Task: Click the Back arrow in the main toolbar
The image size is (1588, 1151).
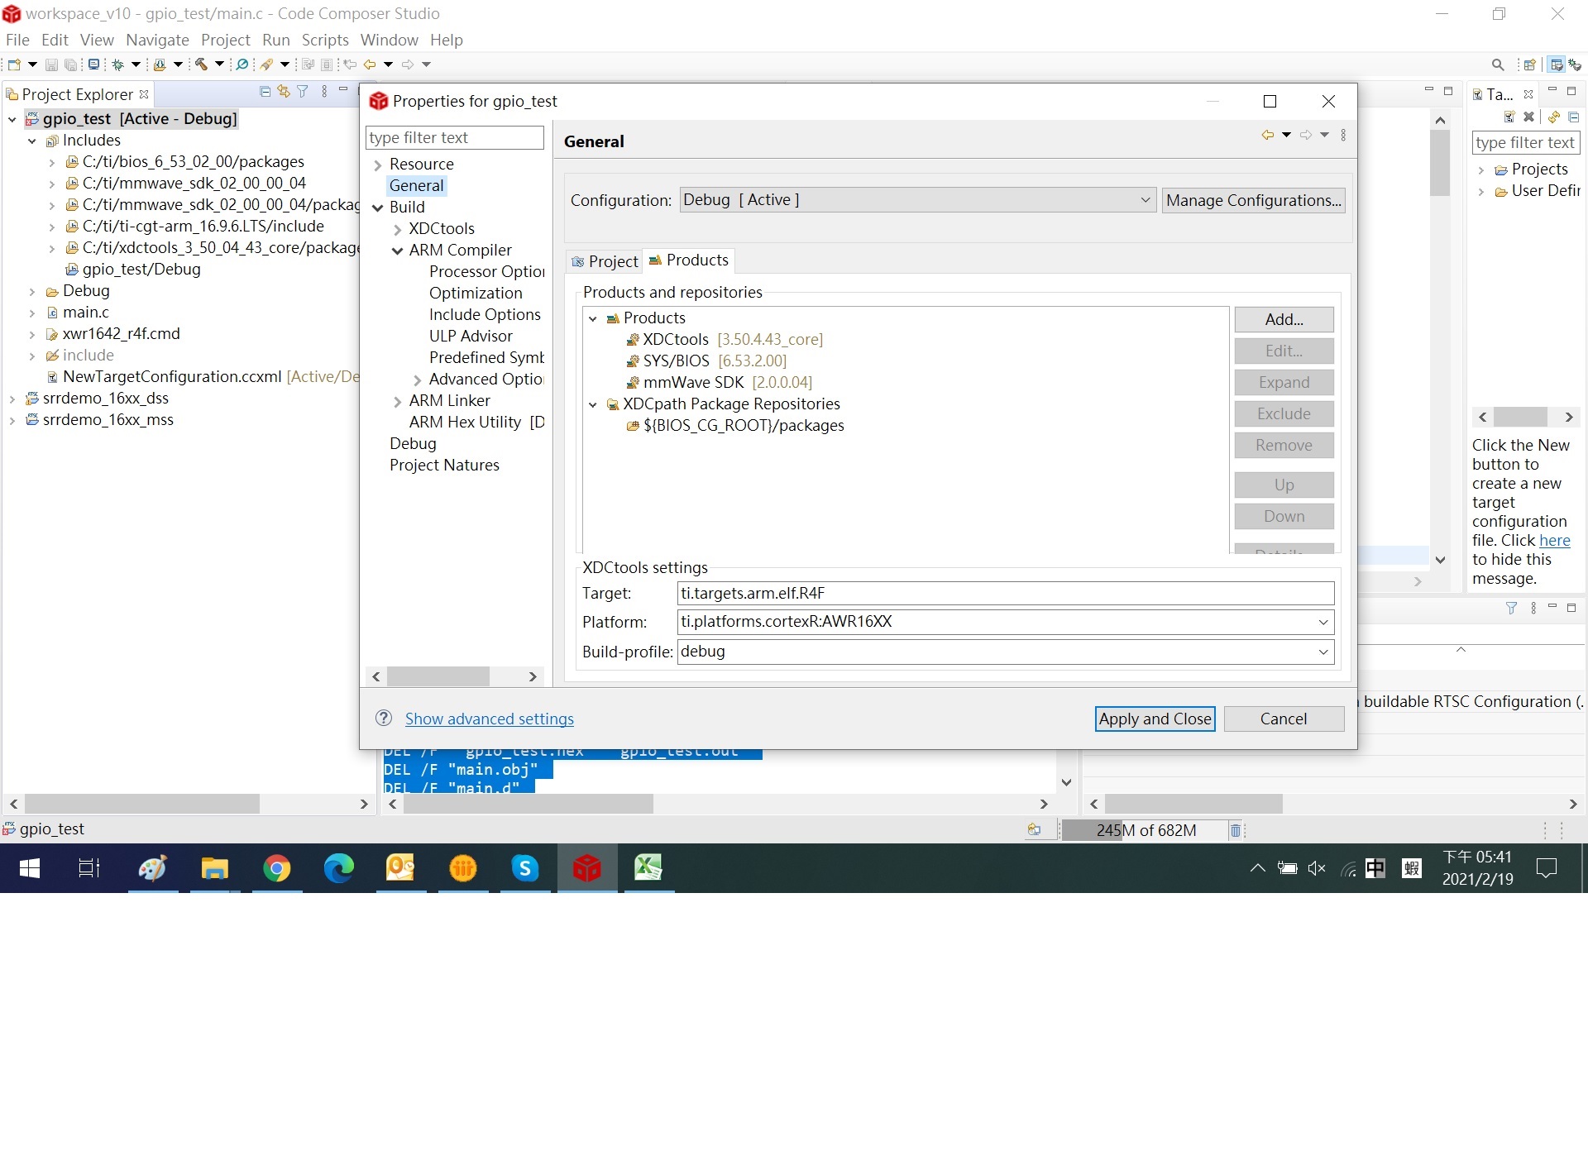Action: click(x=370, y=64)
